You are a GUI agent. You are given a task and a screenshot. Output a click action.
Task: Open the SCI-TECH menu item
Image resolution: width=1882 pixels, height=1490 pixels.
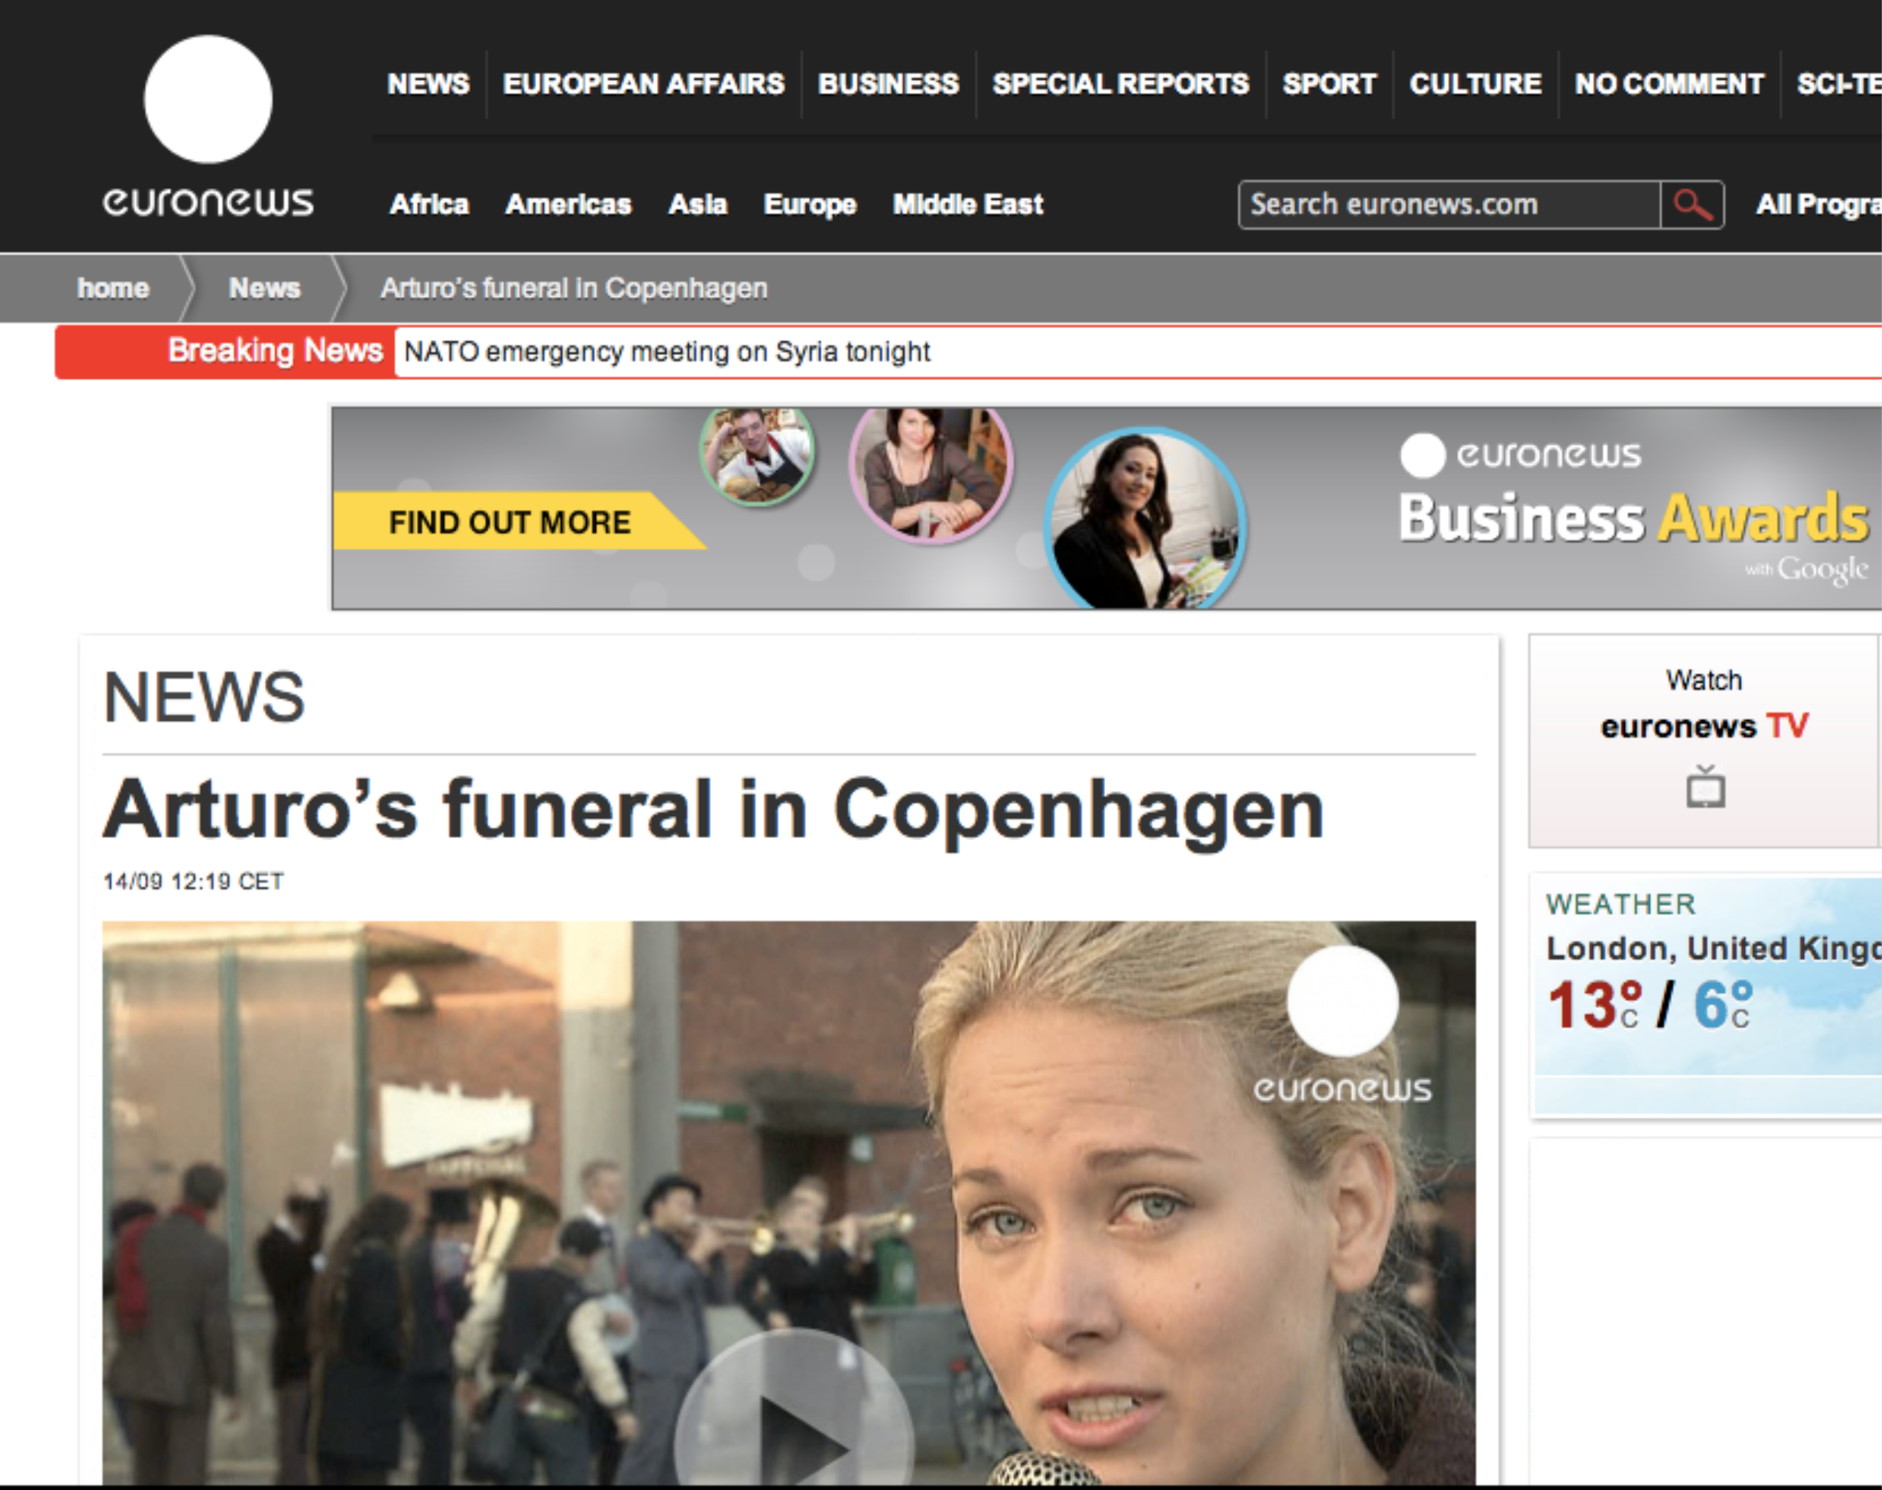click(x=1839, y=84)
